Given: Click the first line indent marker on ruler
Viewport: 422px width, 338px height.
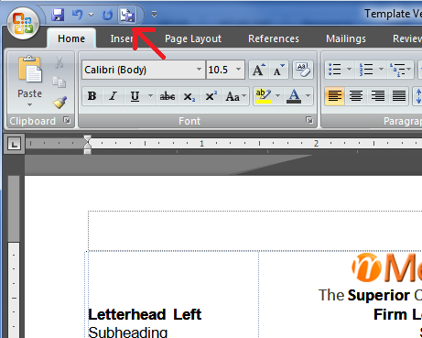Looking at the screenshot, I should coord(87,138).
